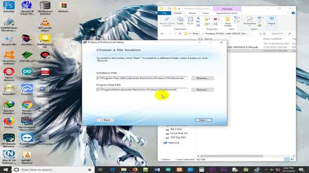Open Task View on taskbar
309x173 pixels.
[100, 170]
